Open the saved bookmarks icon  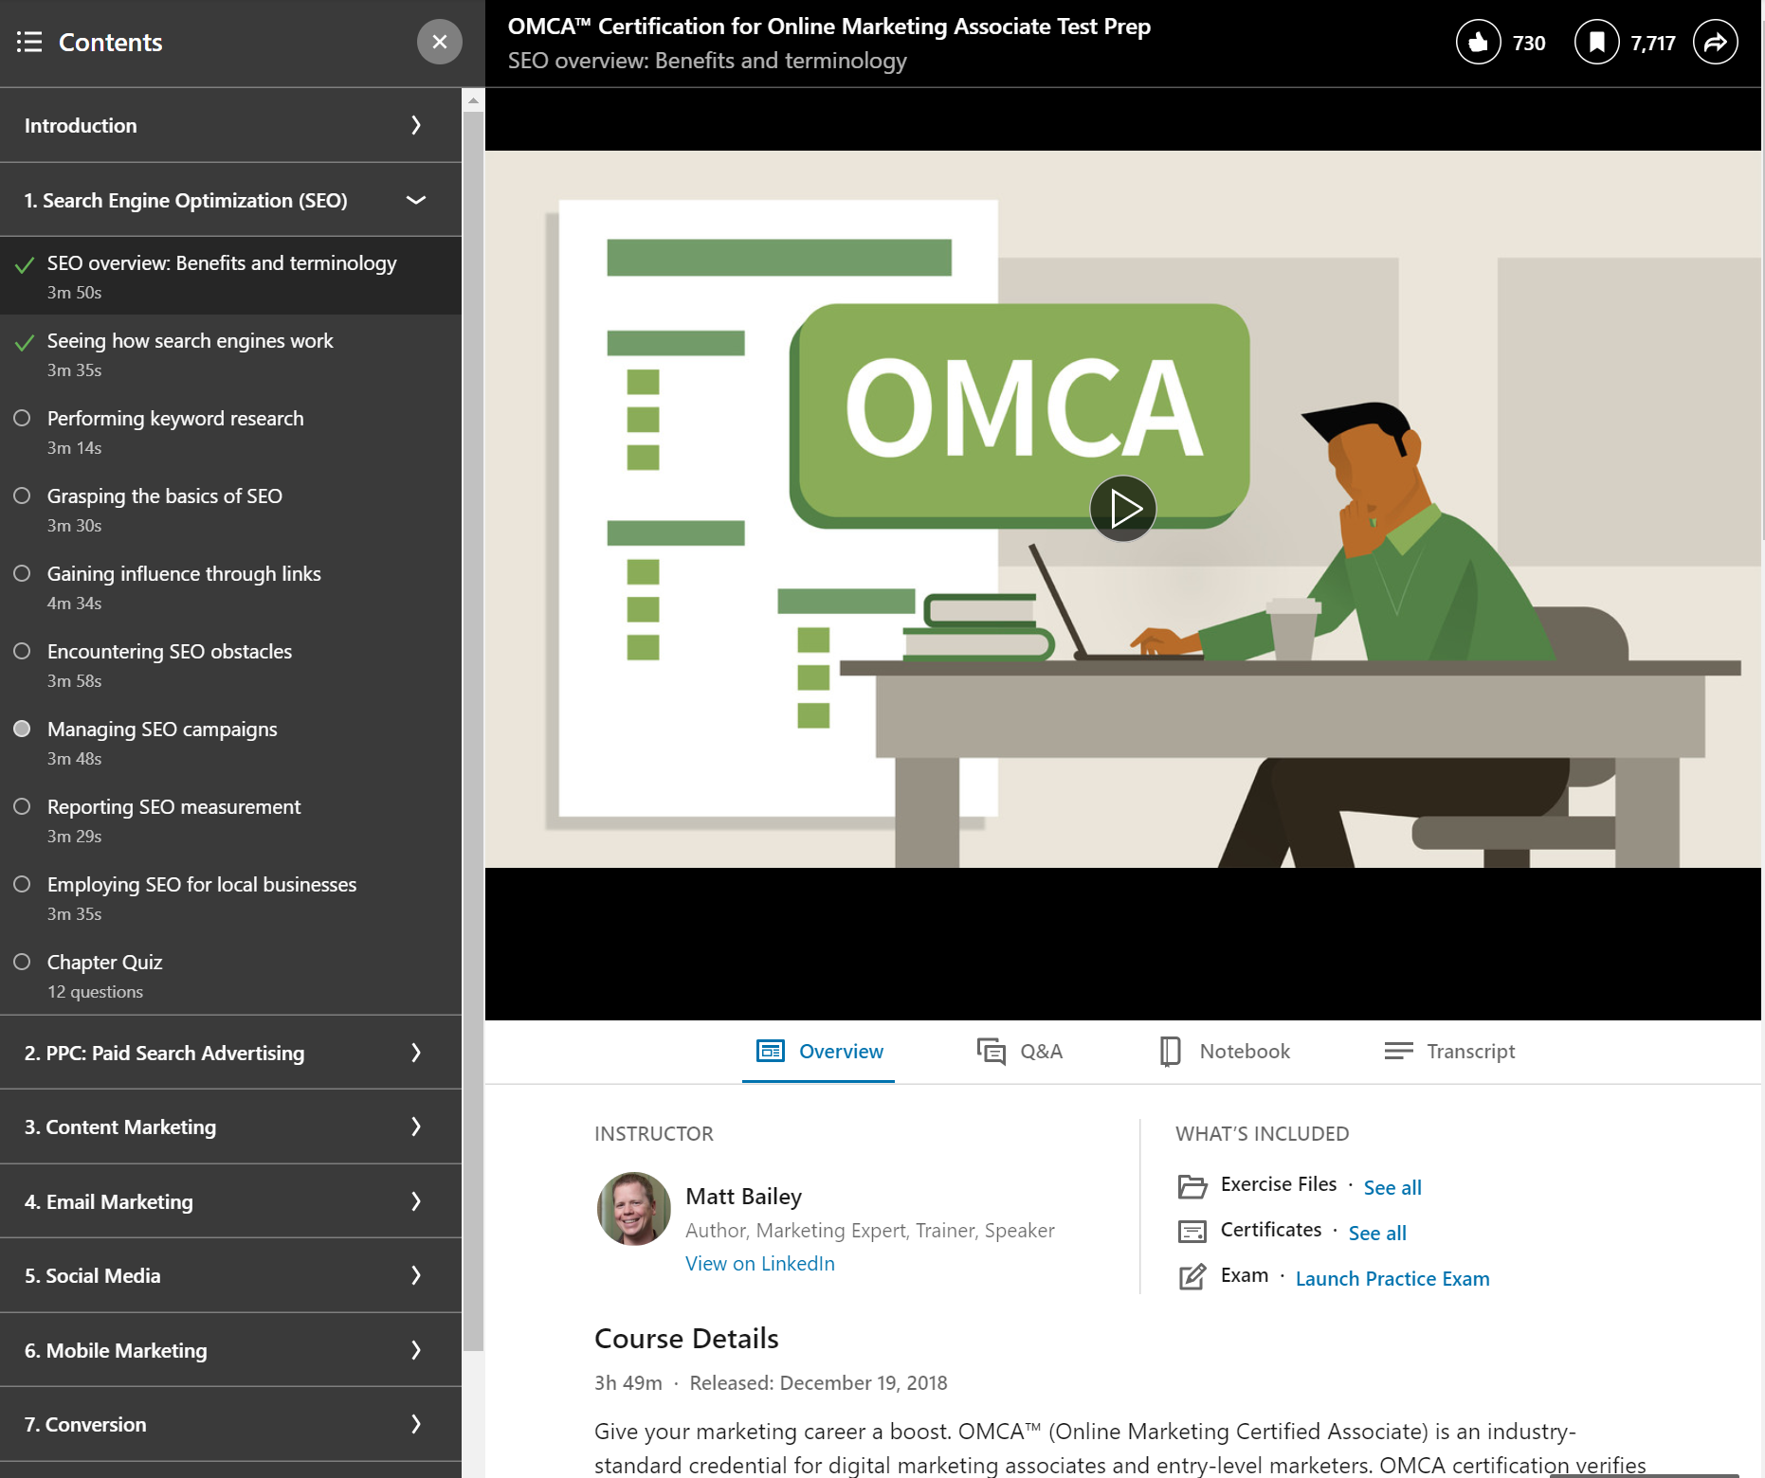point(1597,42)
